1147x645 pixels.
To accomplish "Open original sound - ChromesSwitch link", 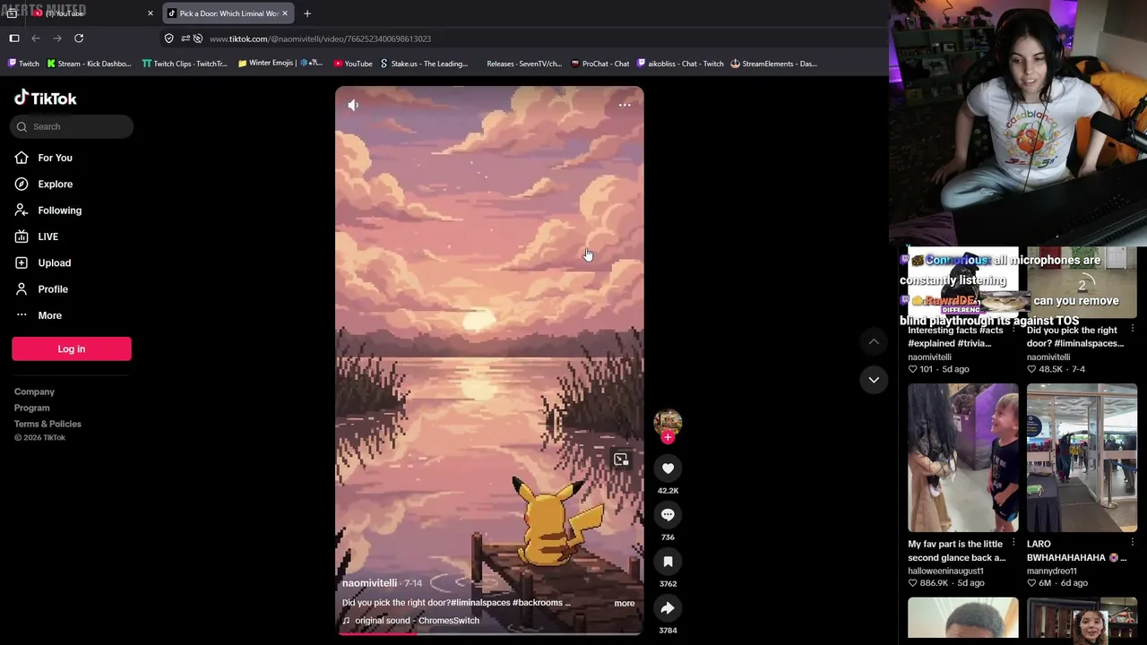I will [411, 620].
